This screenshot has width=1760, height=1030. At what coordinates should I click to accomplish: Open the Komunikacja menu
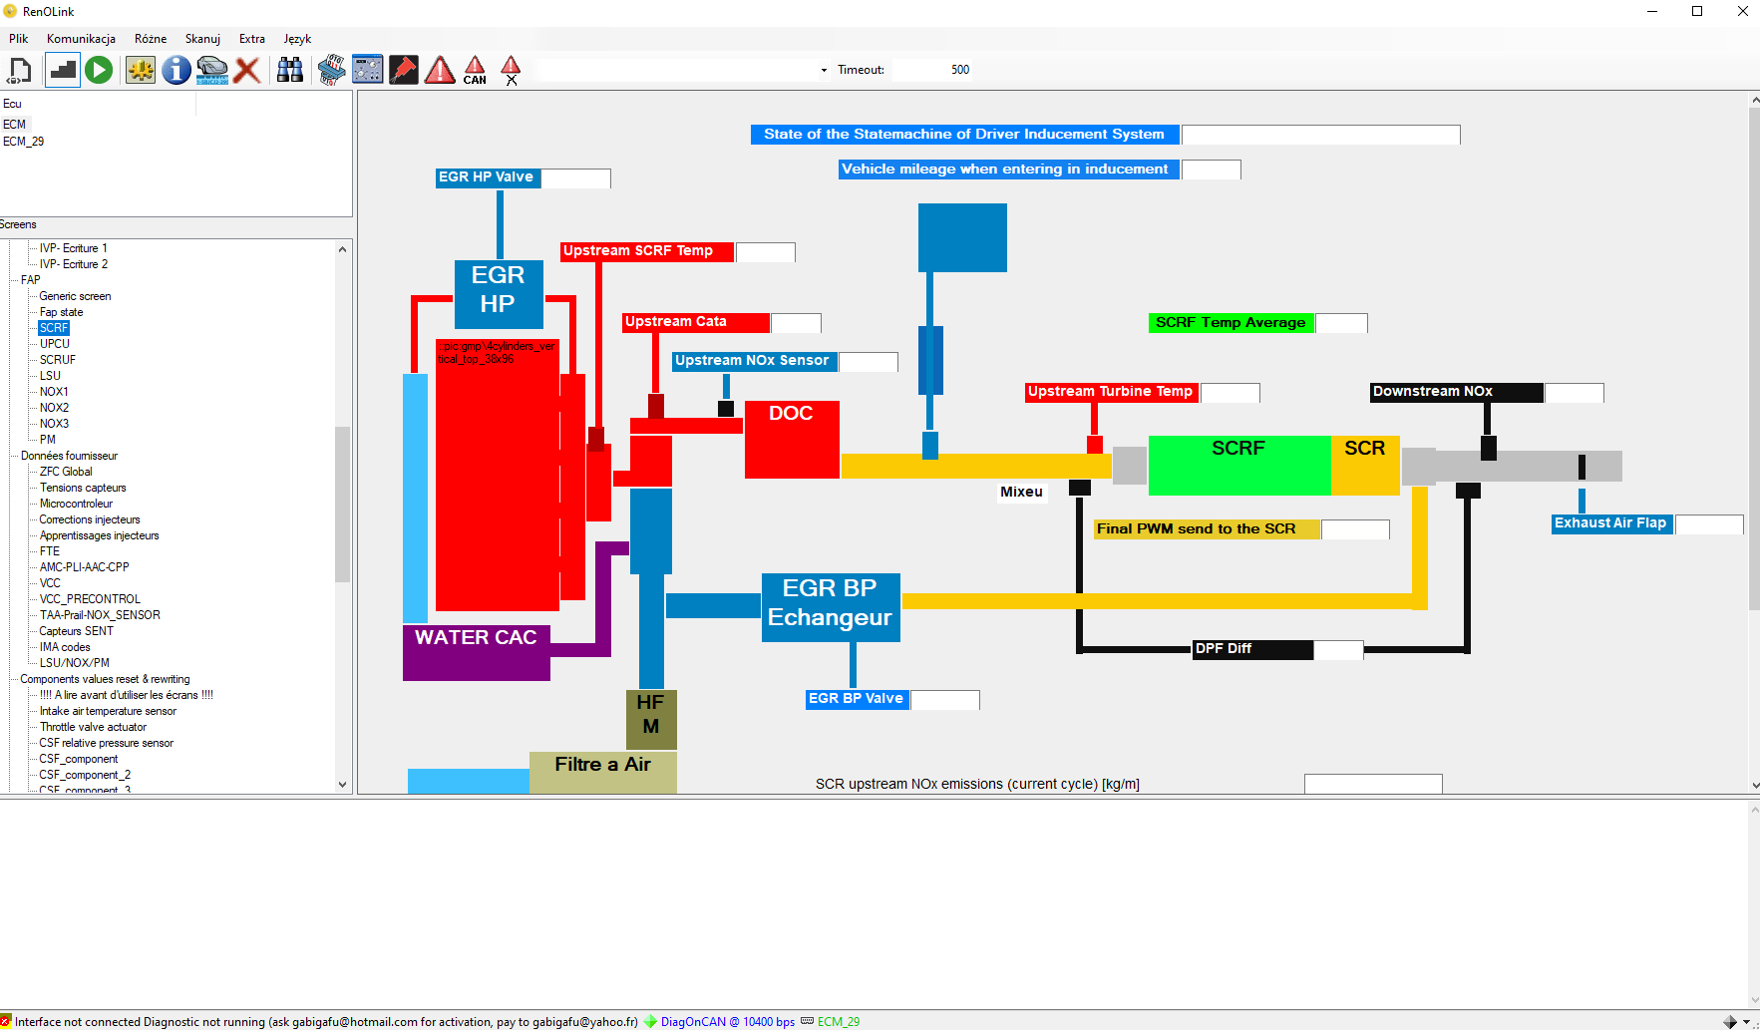[x=81, y=39]
